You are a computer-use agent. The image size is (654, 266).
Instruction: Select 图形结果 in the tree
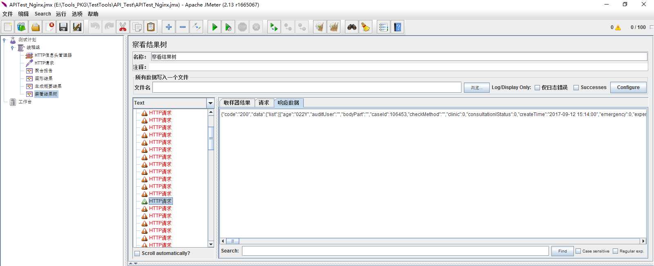coord(43,78)
